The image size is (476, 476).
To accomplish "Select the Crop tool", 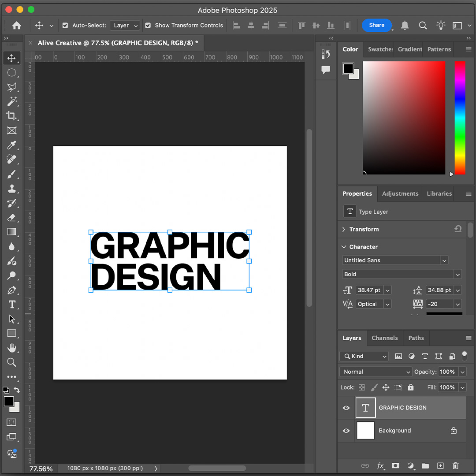I will click(x=12, y=116).
